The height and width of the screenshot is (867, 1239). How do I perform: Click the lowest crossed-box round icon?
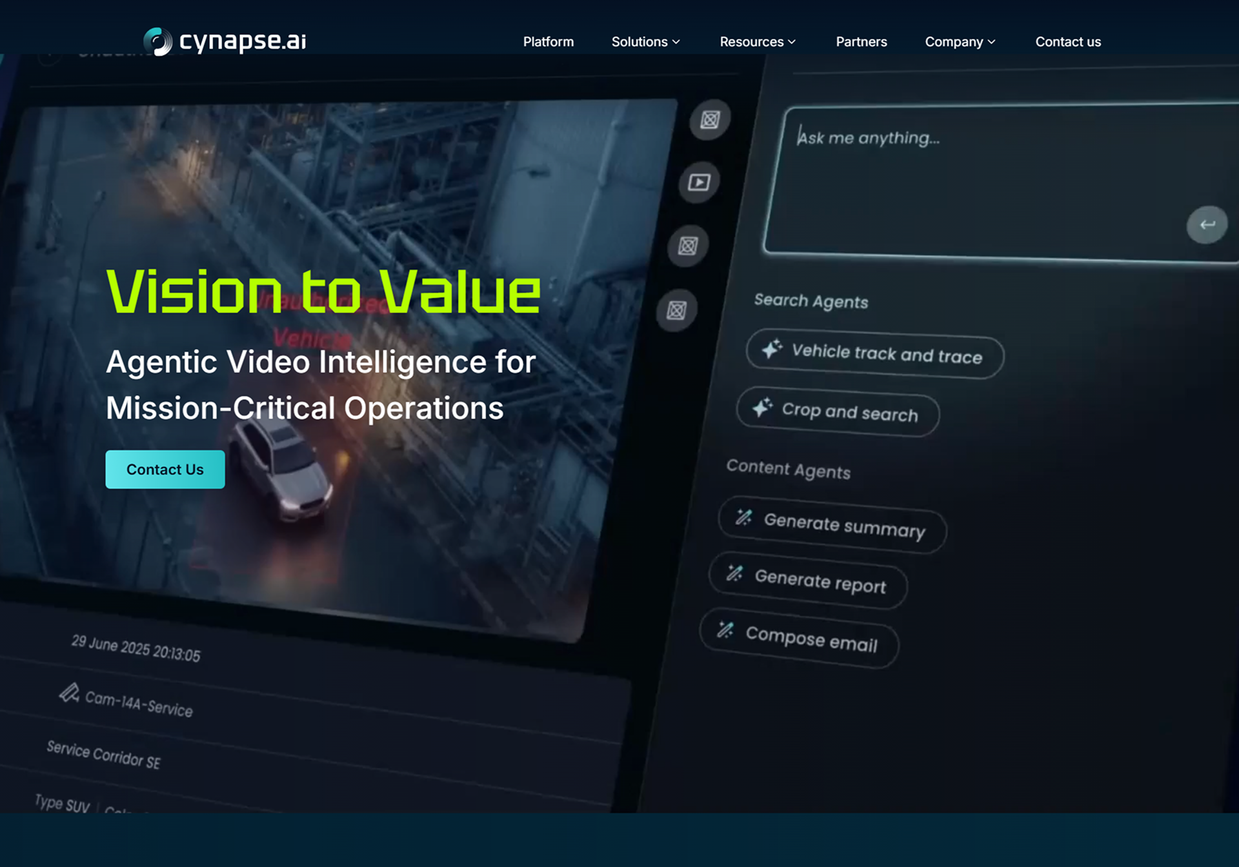676,310
